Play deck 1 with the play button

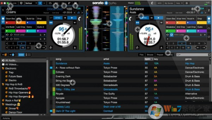72,18
